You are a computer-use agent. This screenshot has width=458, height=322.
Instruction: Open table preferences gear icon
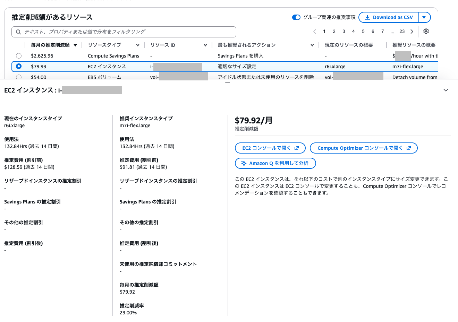click(426, 31)
